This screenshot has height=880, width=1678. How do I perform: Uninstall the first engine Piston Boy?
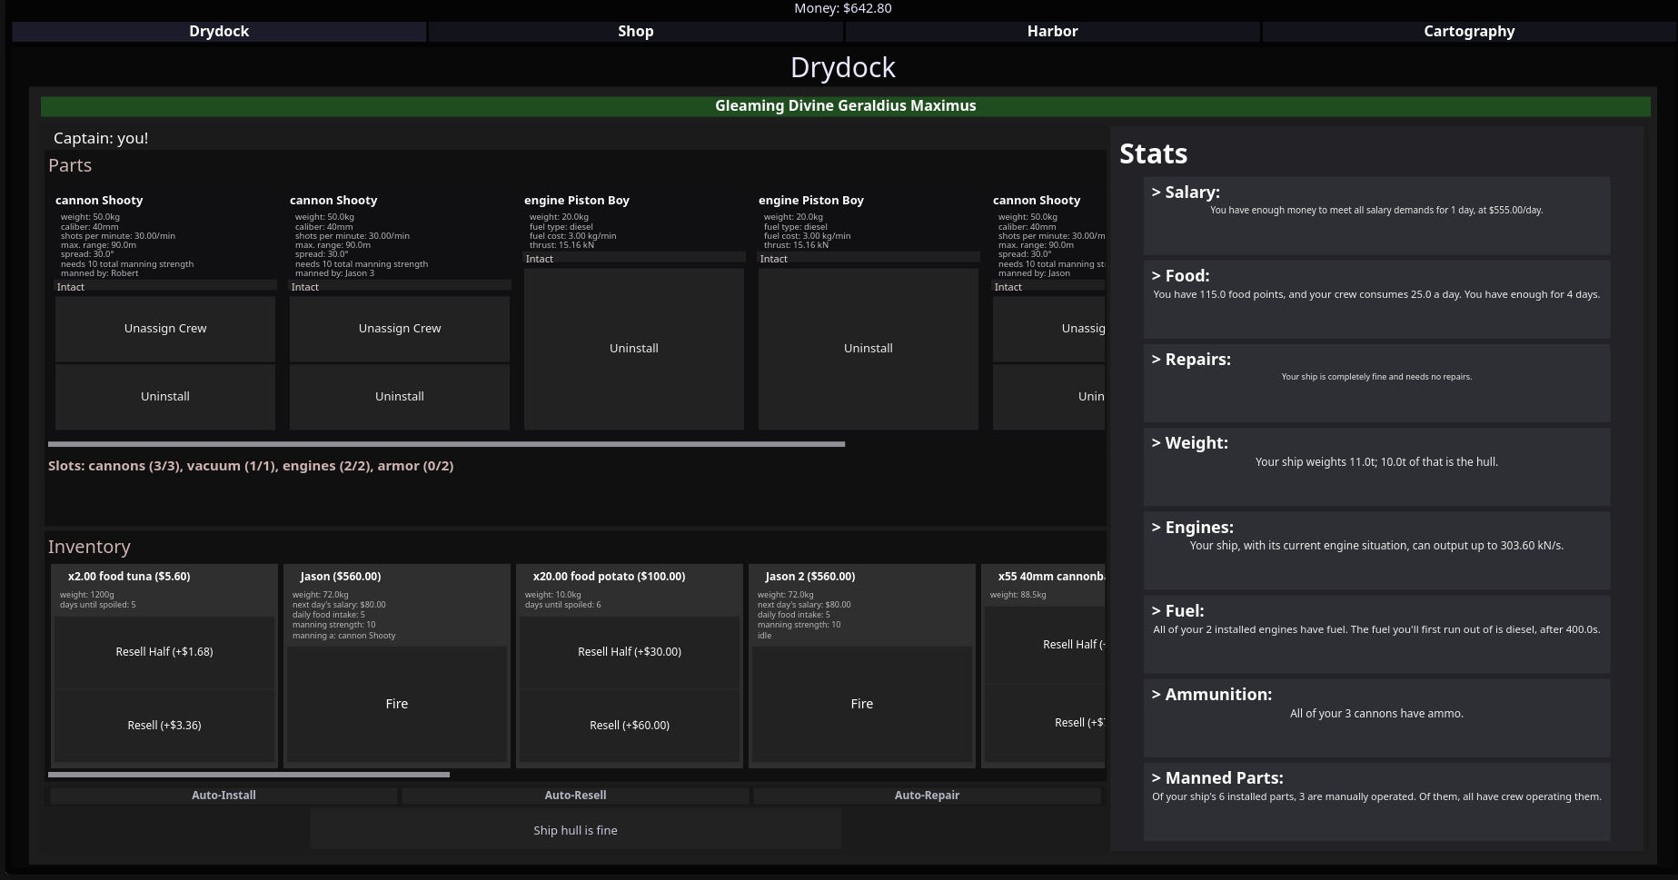pyautogui.click(x=633, y=349)
